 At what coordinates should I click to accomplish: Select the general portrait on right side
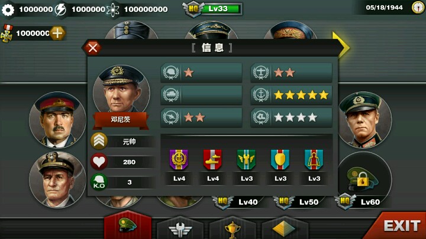click(x=364, y=120)
